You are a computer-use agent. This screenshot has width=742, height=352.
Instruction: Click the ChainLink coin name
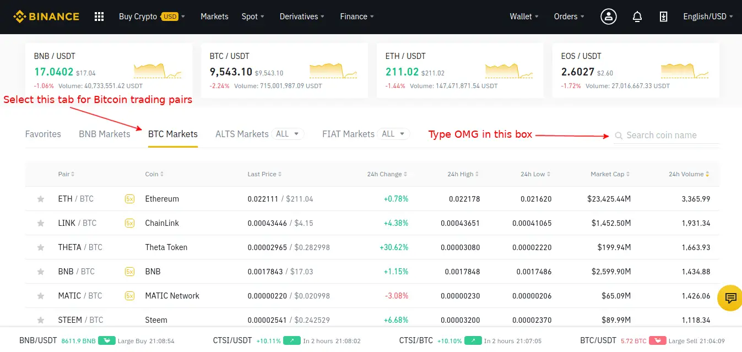point(162,223)
